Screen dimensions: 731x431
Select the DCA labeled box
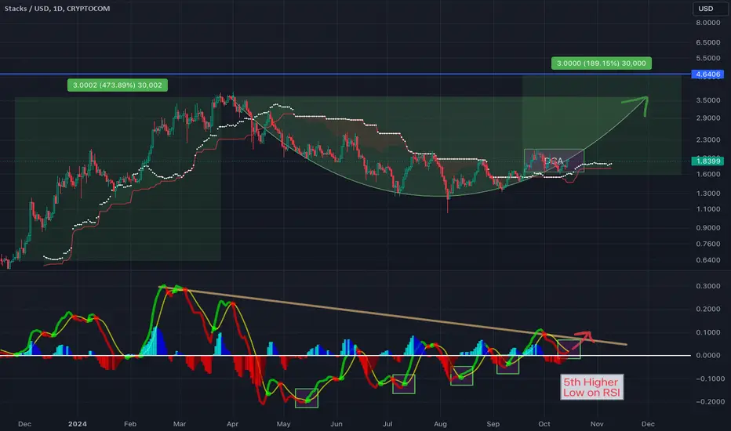coord(554,161)
